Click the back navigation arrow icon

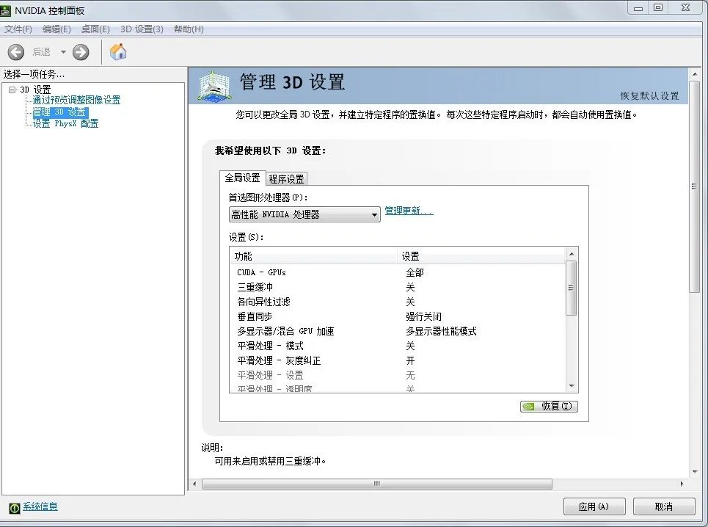[x=15, y=52]
